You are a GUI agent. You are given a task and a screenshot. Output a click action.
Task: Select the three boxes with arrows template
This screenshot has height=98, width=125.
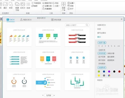click(x=48, y=37)
